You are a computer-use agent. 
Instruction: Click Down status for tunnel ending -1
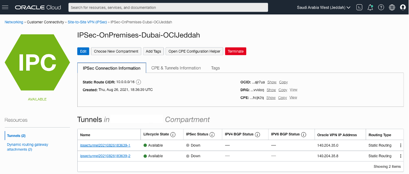click(193, 145)
